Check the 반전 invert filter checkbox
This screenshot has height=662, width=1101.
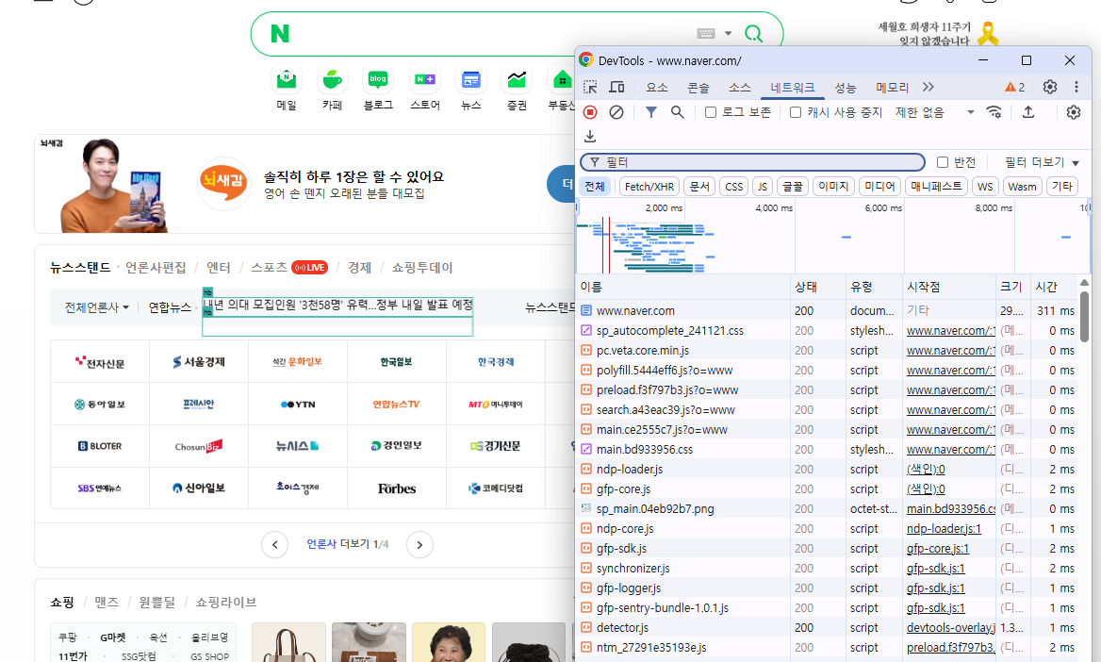pyautogui.click(x=943, y=162)
